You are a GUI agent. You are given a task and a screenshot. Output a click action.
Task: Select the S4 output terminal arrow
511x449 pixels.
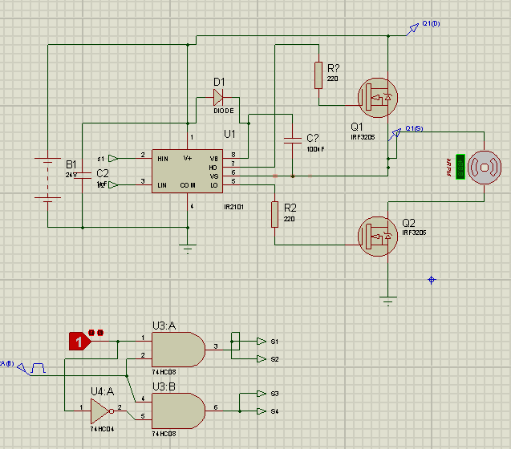tap(262, 411)
